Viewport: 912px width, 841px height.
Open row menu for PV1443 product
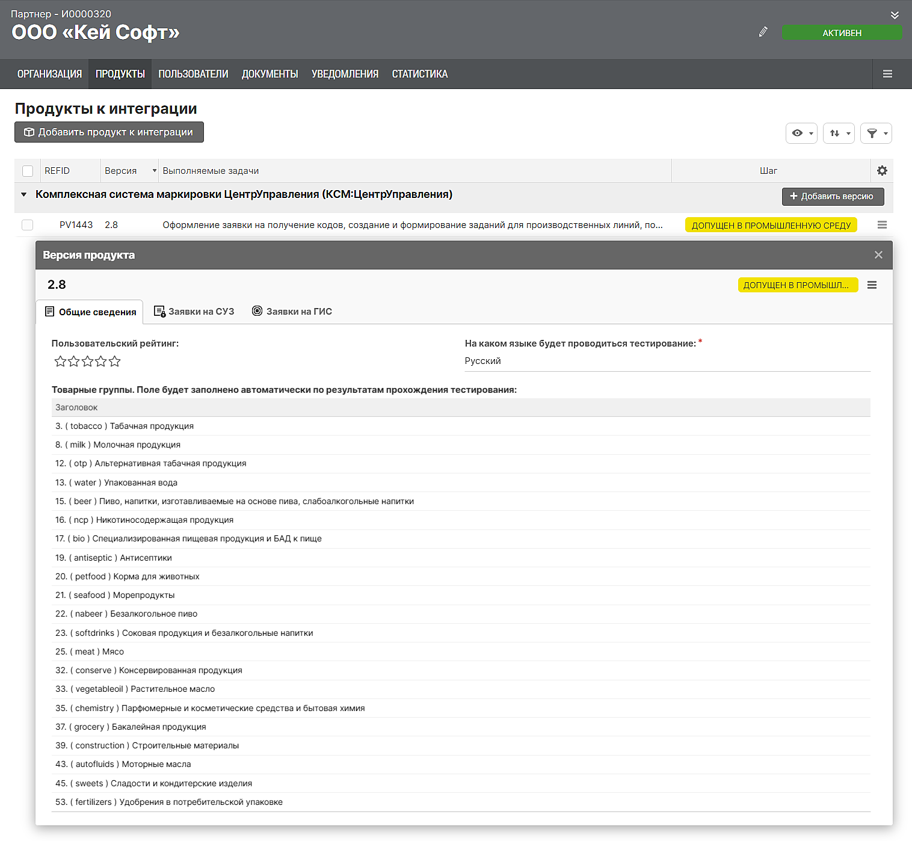[x=882, y=225]
